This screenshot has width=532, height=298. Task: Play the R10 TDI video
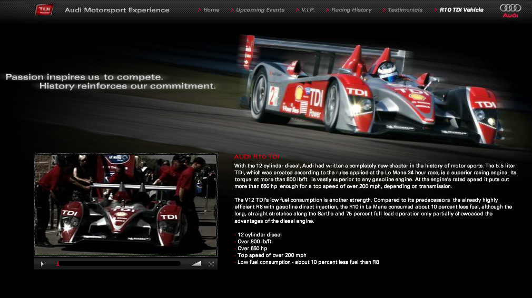[42, 264]
